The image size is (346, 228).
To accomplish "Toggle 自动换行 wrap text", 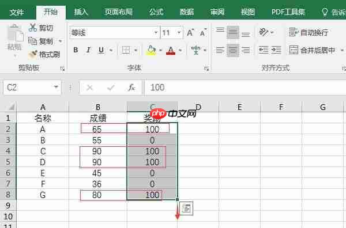I will pyautogui.click(x=309, y=32).
